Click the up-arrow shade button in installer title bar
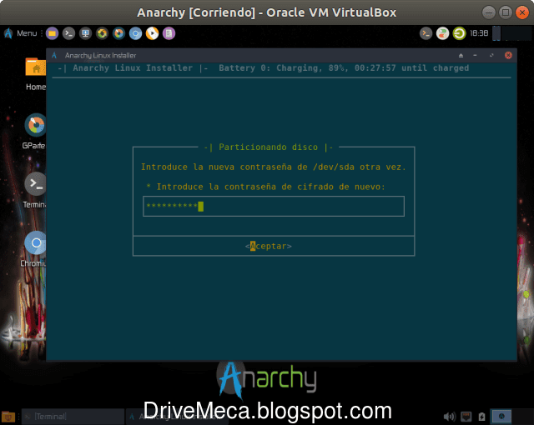Image resolution: width=534 pixels, height=425 pixels. (461, 56)
